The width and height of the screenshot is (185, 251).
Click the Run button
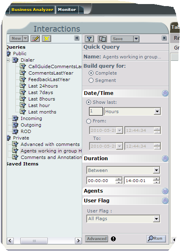coord(156,238)
